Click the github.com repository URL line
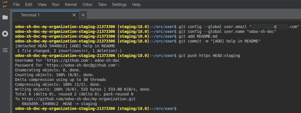Screen dimensions: 301x113 [x=75, y=99]
